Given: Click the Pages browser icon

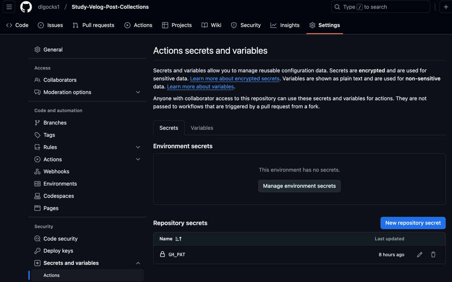Looking at the screenshot, I should (x=37, y=208).
